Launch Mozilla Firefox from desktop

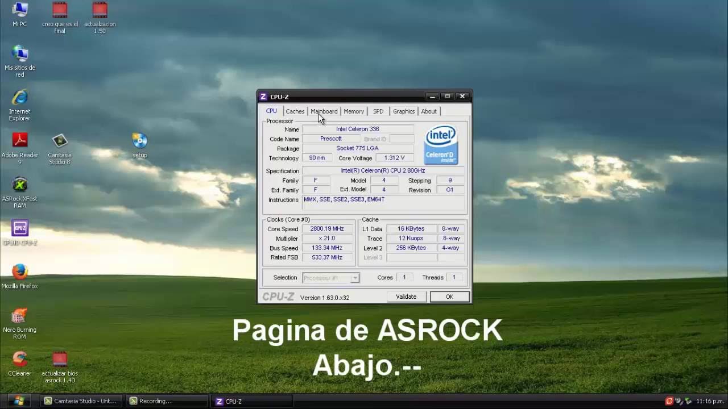pos(20,276)
